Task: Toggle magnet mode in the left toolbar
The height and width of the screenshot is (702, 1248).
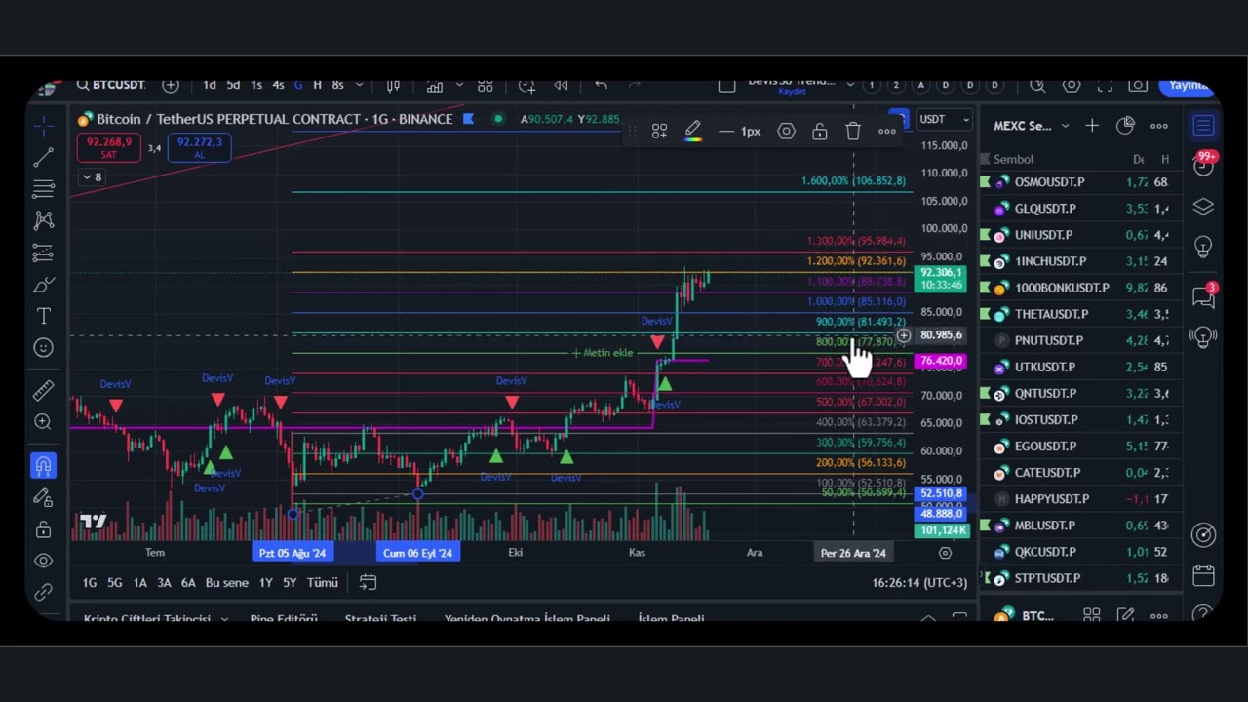Action: [x=43, y=466]
